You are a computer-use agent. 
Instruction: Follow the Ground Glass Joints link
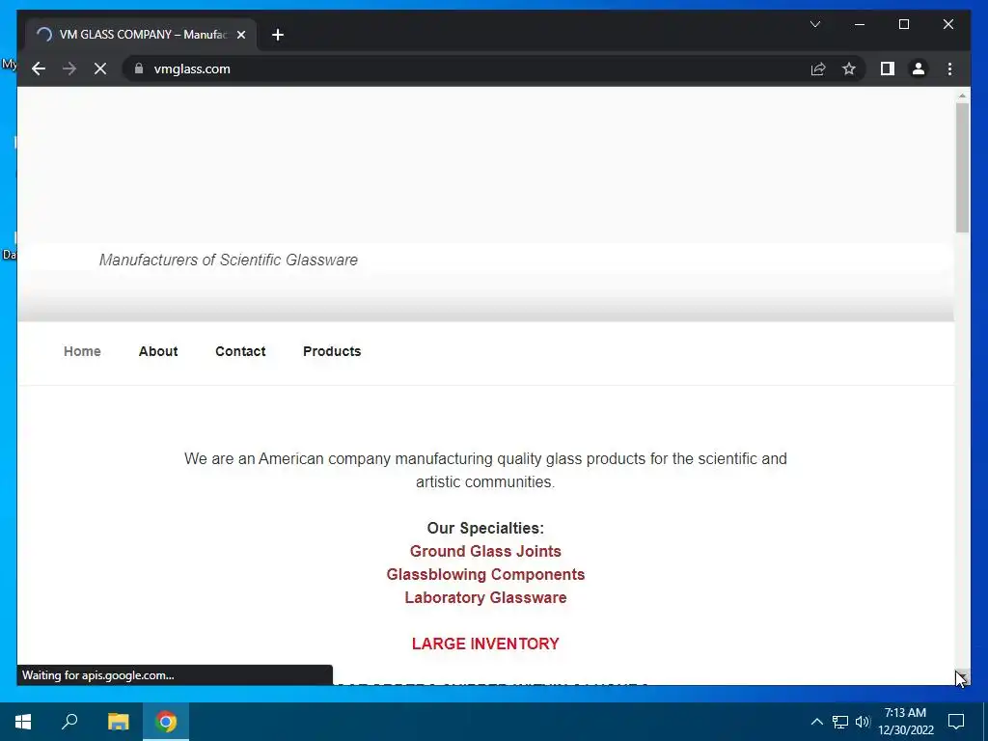tap(485, 551)
